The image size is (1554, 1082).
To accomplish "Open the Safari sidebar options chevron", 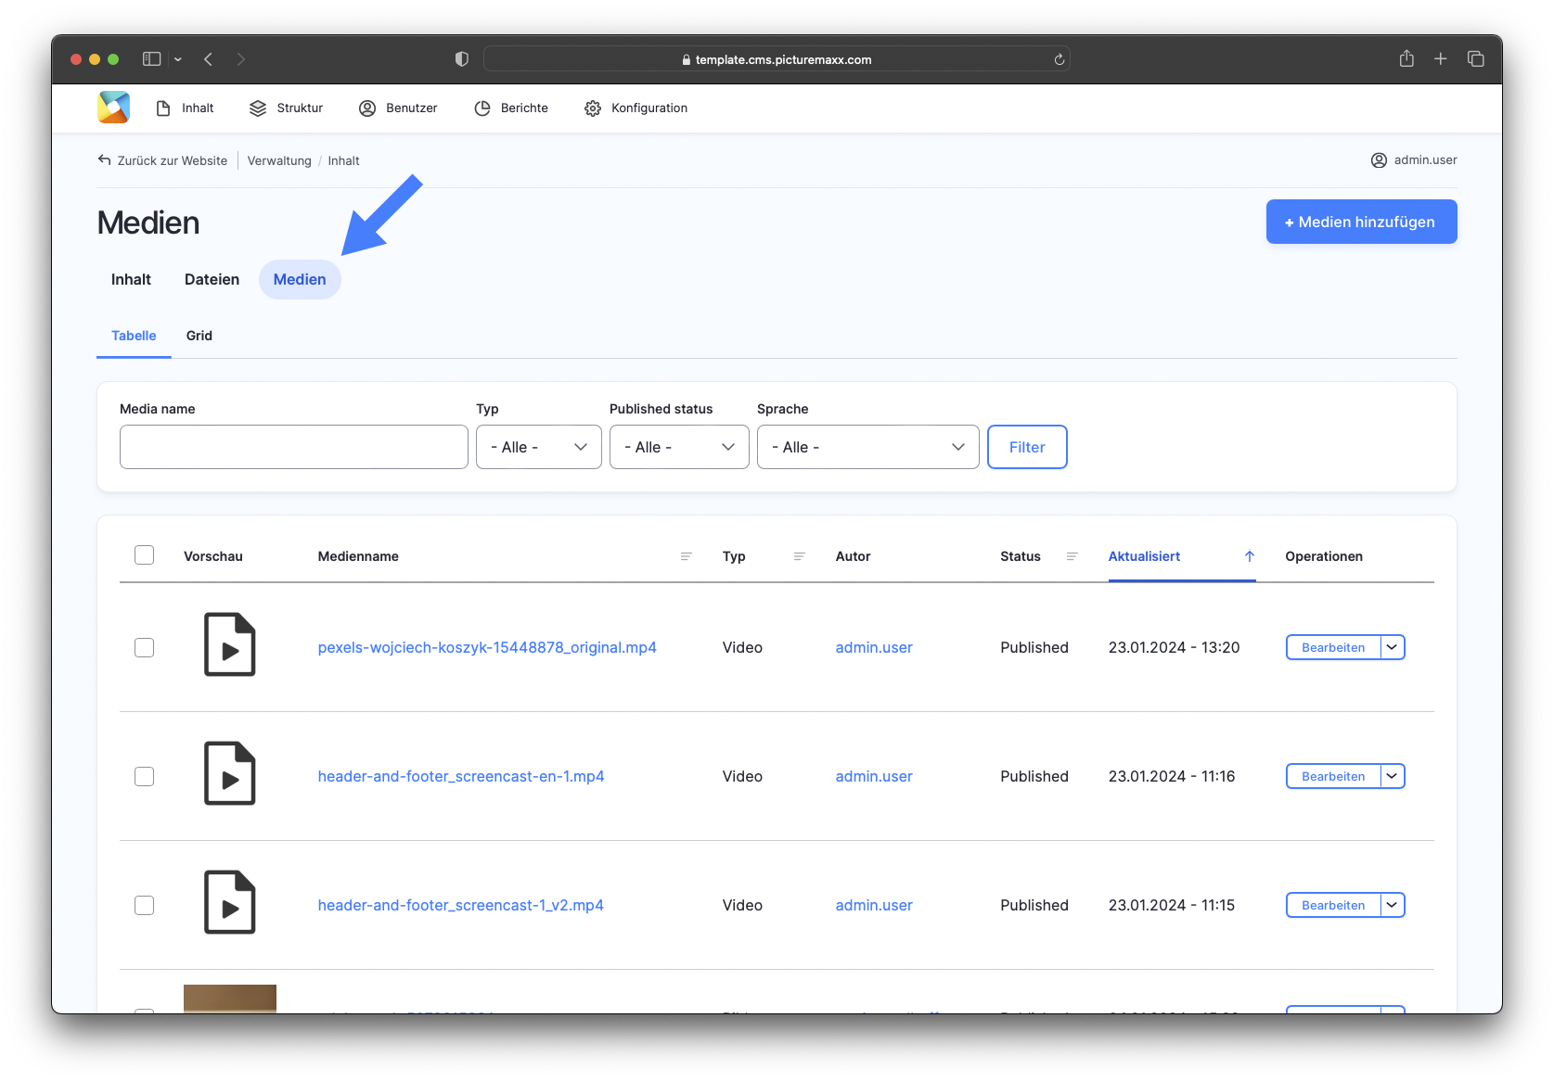I will pyautogui.click(x=178, y=59).
